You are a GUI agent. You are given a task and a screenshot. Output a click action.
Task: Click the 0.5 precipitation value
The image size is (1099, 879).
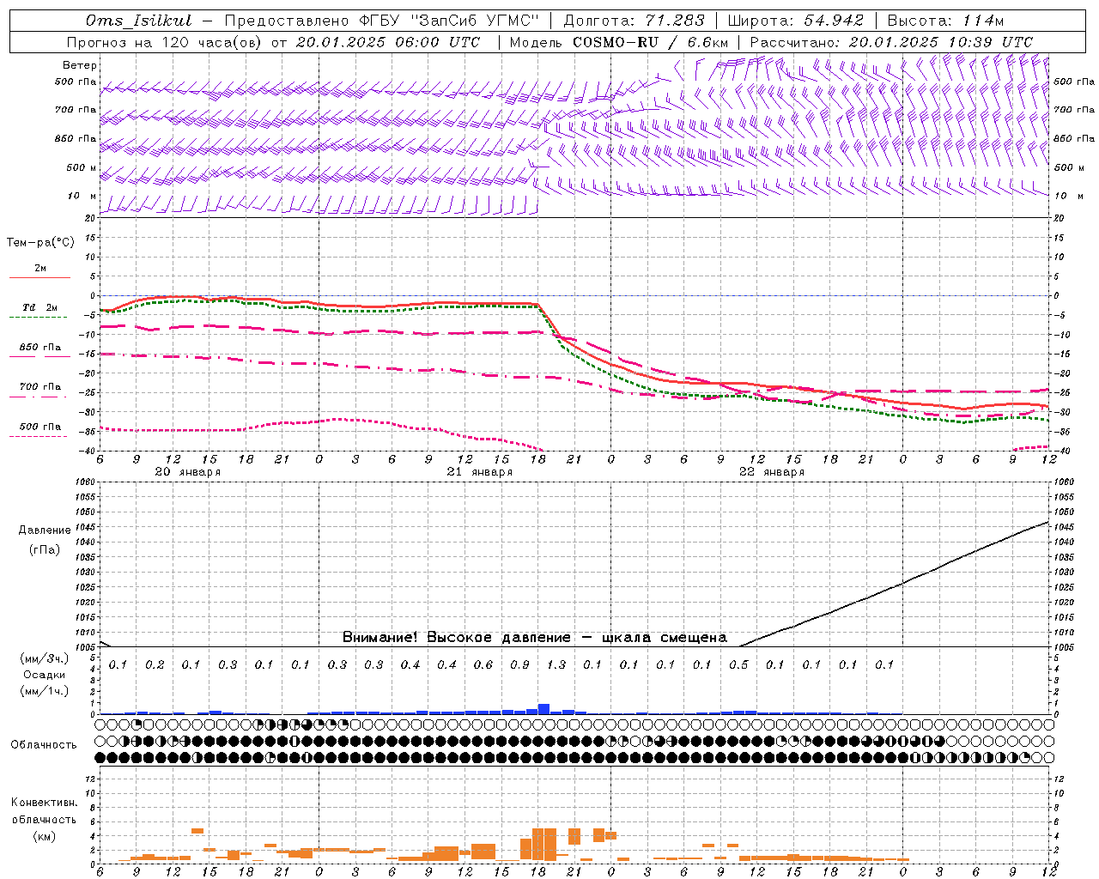[738, 664]
